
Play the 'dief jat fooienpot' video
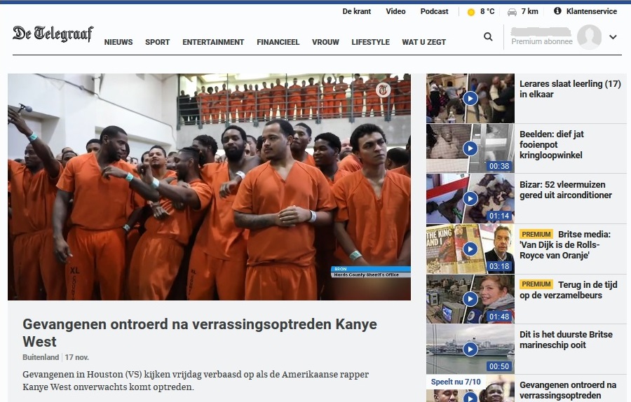[x=470, y=148]
